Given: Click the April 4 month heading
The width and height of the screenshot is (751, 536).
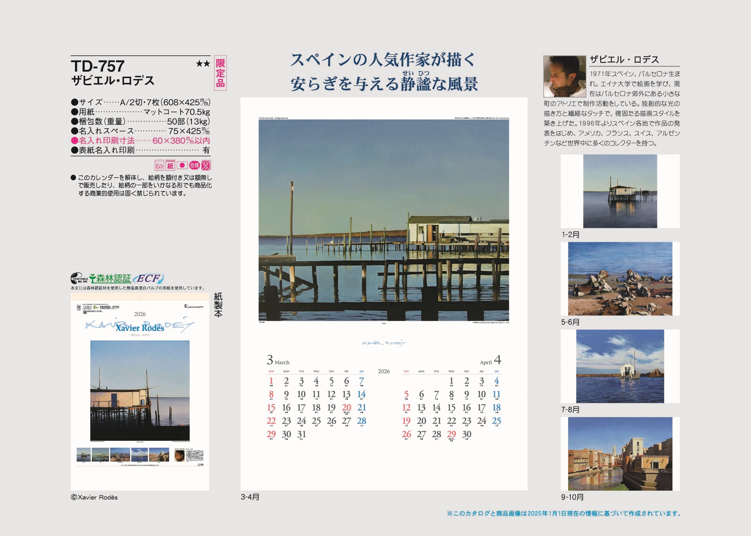Looking at the screenshot, I should (x=490, y=360).
